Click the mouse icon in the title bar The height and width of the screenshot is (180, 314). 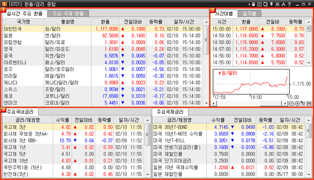[x=253, y=4]
